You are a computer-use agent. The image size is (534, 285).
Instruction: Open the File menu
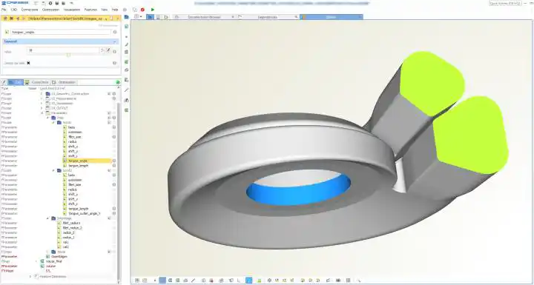(4, 10)
